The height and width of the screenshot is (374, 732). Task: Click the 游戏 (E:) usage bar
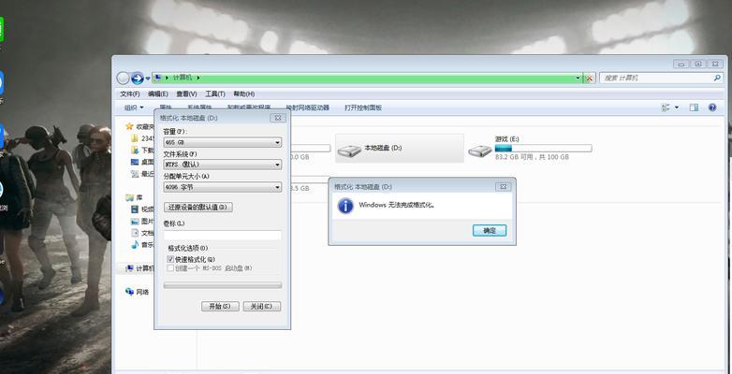point(544,149)
